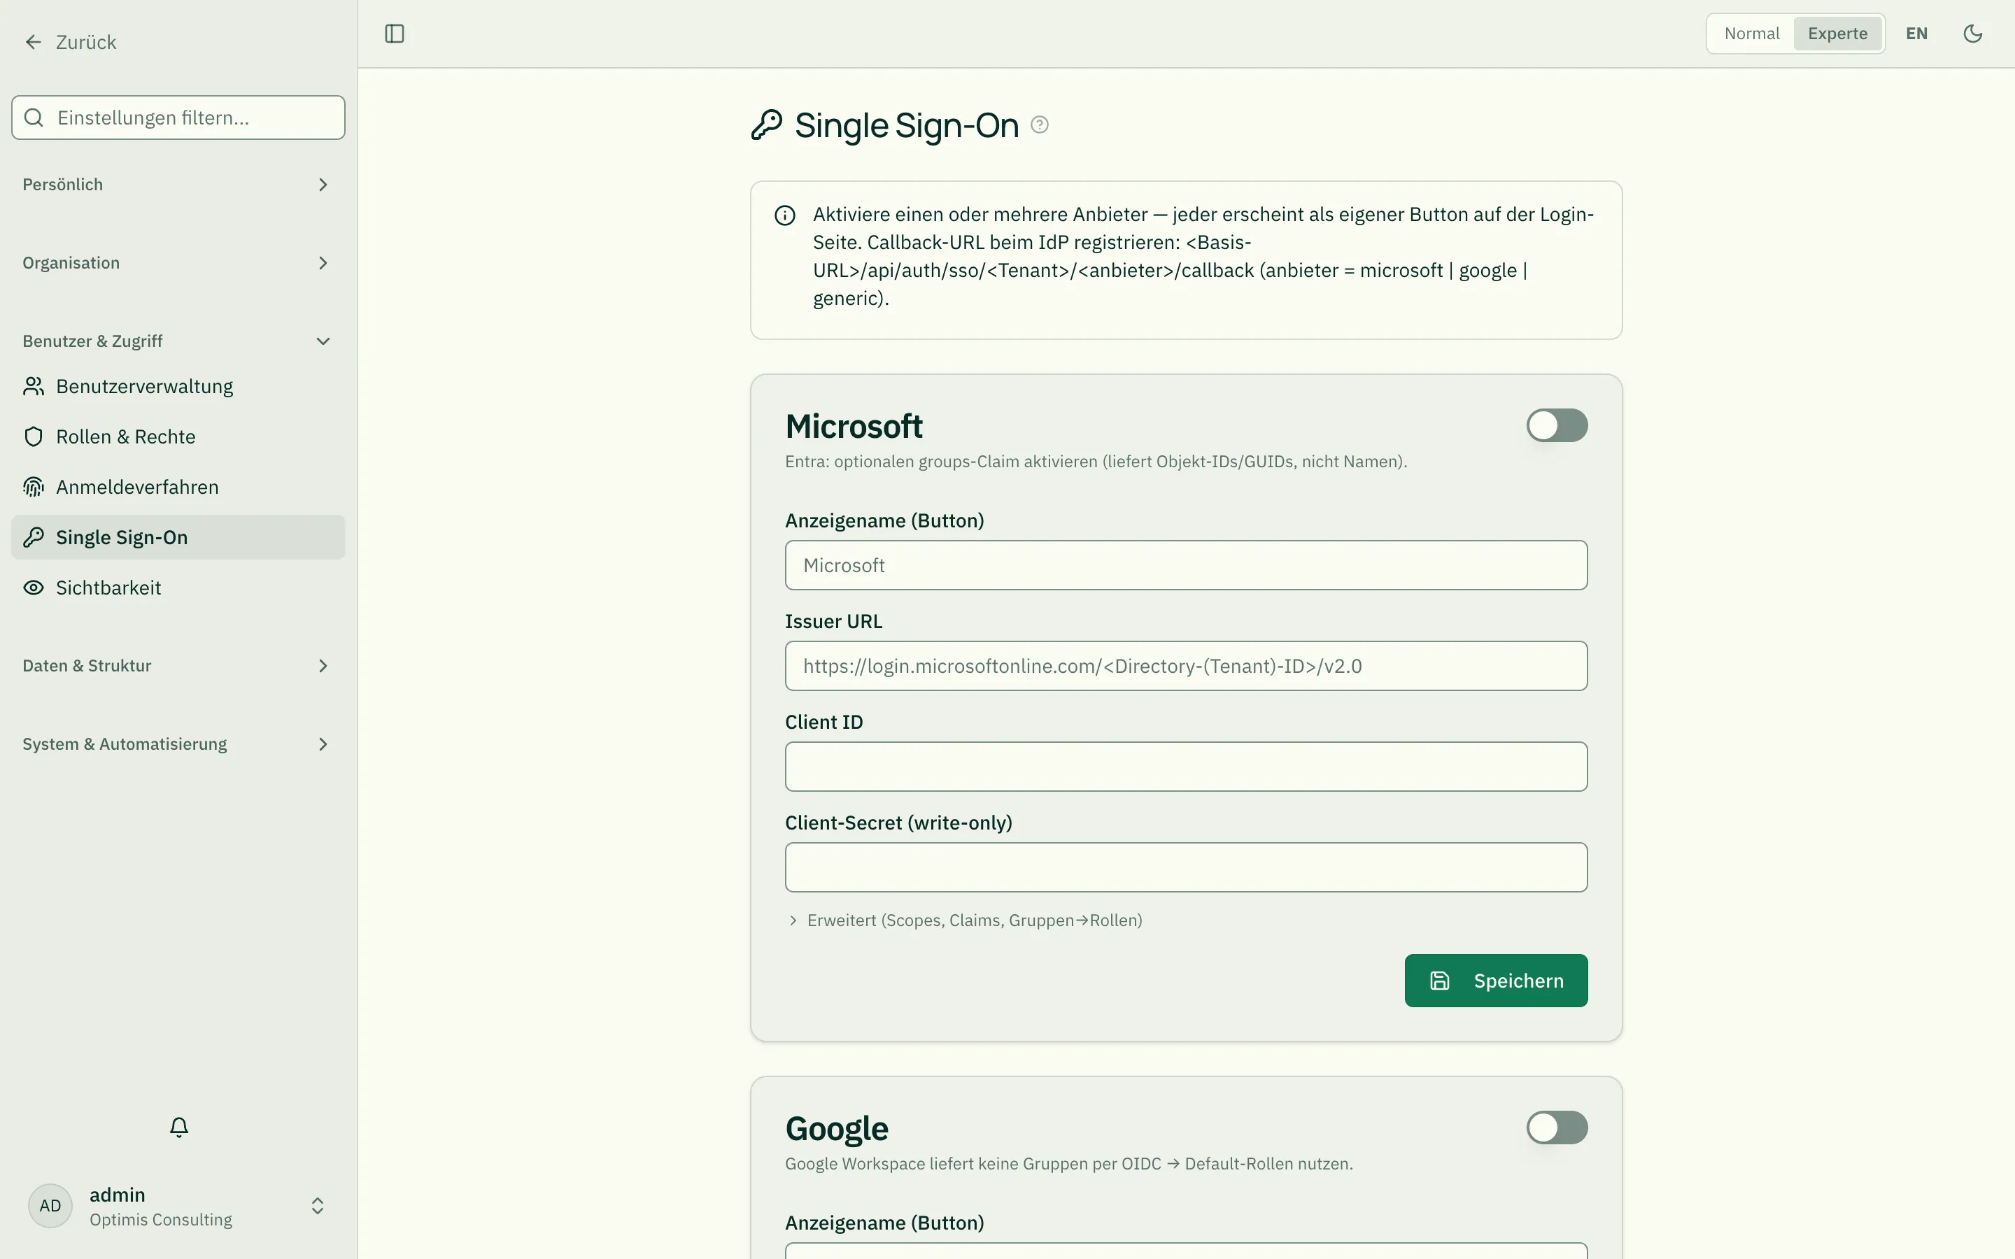Open the admin account switcher chevrons
2015x1259 pixels.
click(317, 1206)
